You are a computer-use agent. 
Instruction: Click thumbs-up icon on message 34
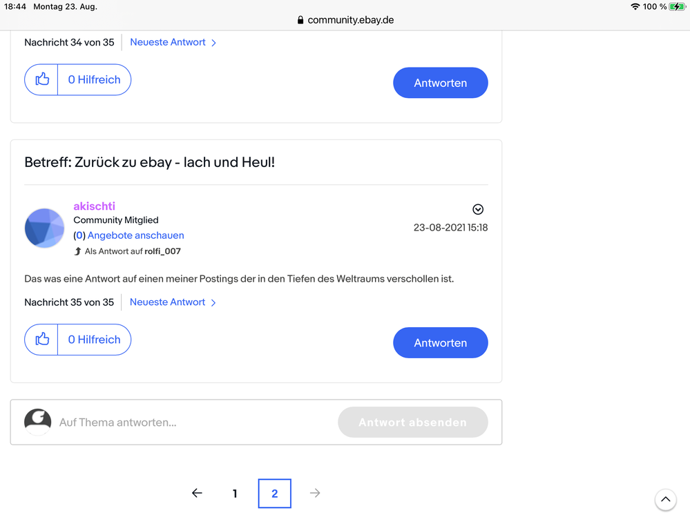coord(42,80)
